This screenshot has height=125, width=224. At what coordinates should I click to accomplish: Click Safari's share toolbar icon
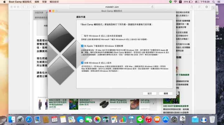point(192,7)
